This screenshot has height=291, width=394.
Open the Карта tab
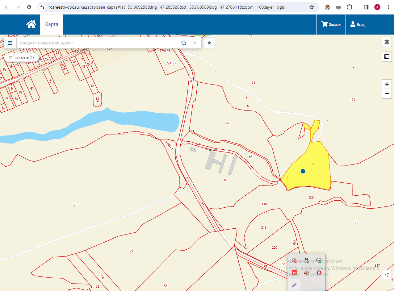click(52, 24)
